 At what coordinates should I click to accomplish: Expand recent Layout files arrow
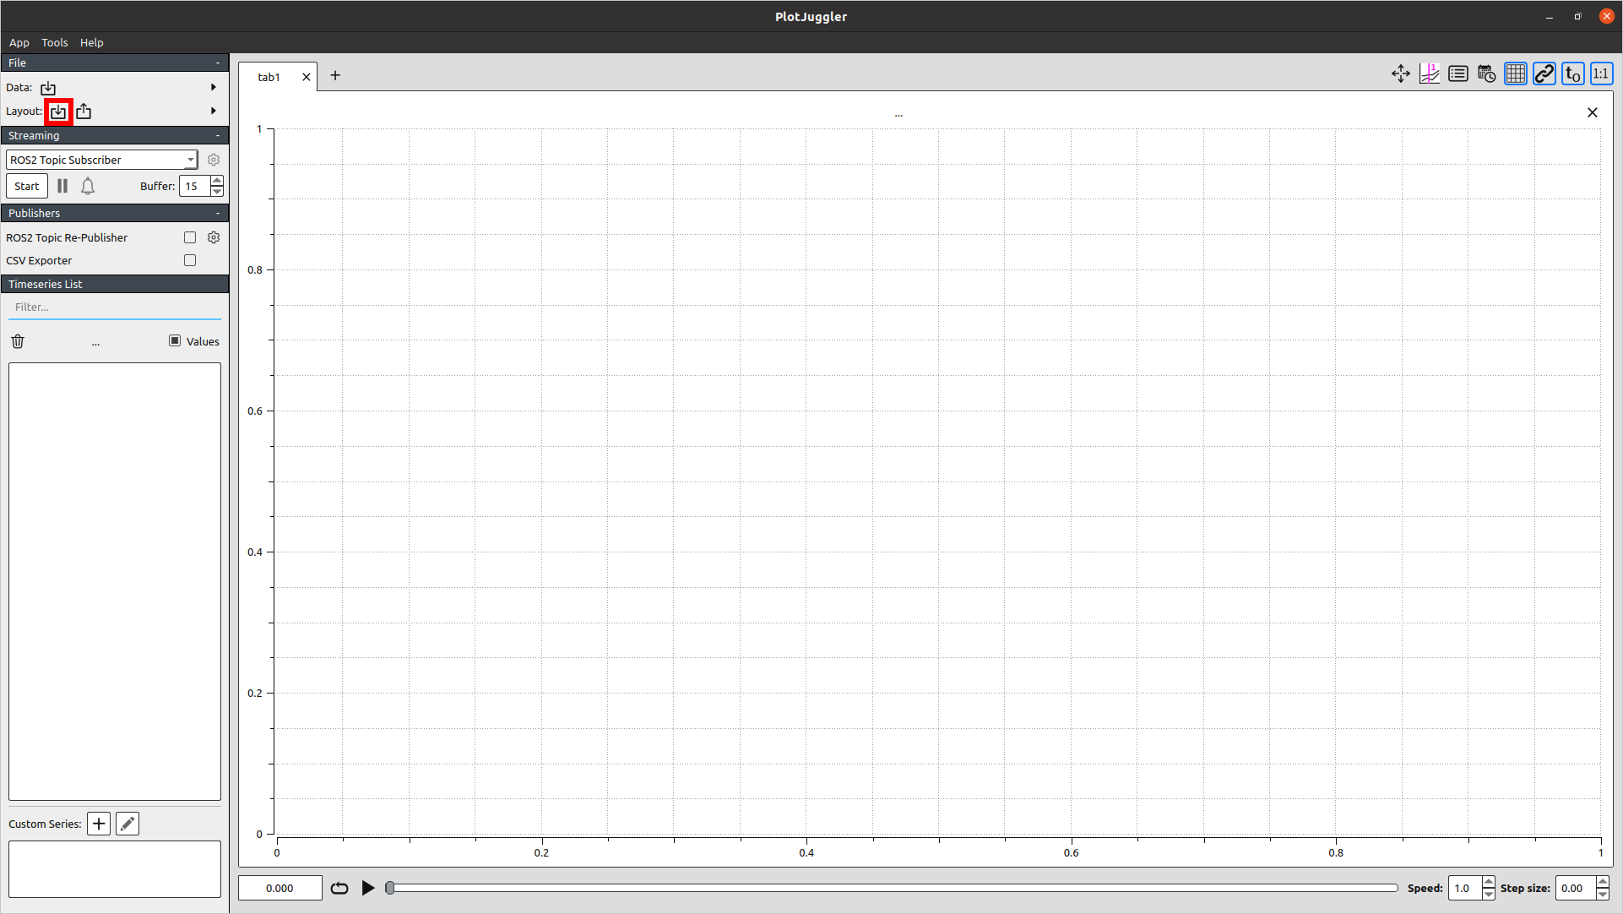[x=214, y=112]
